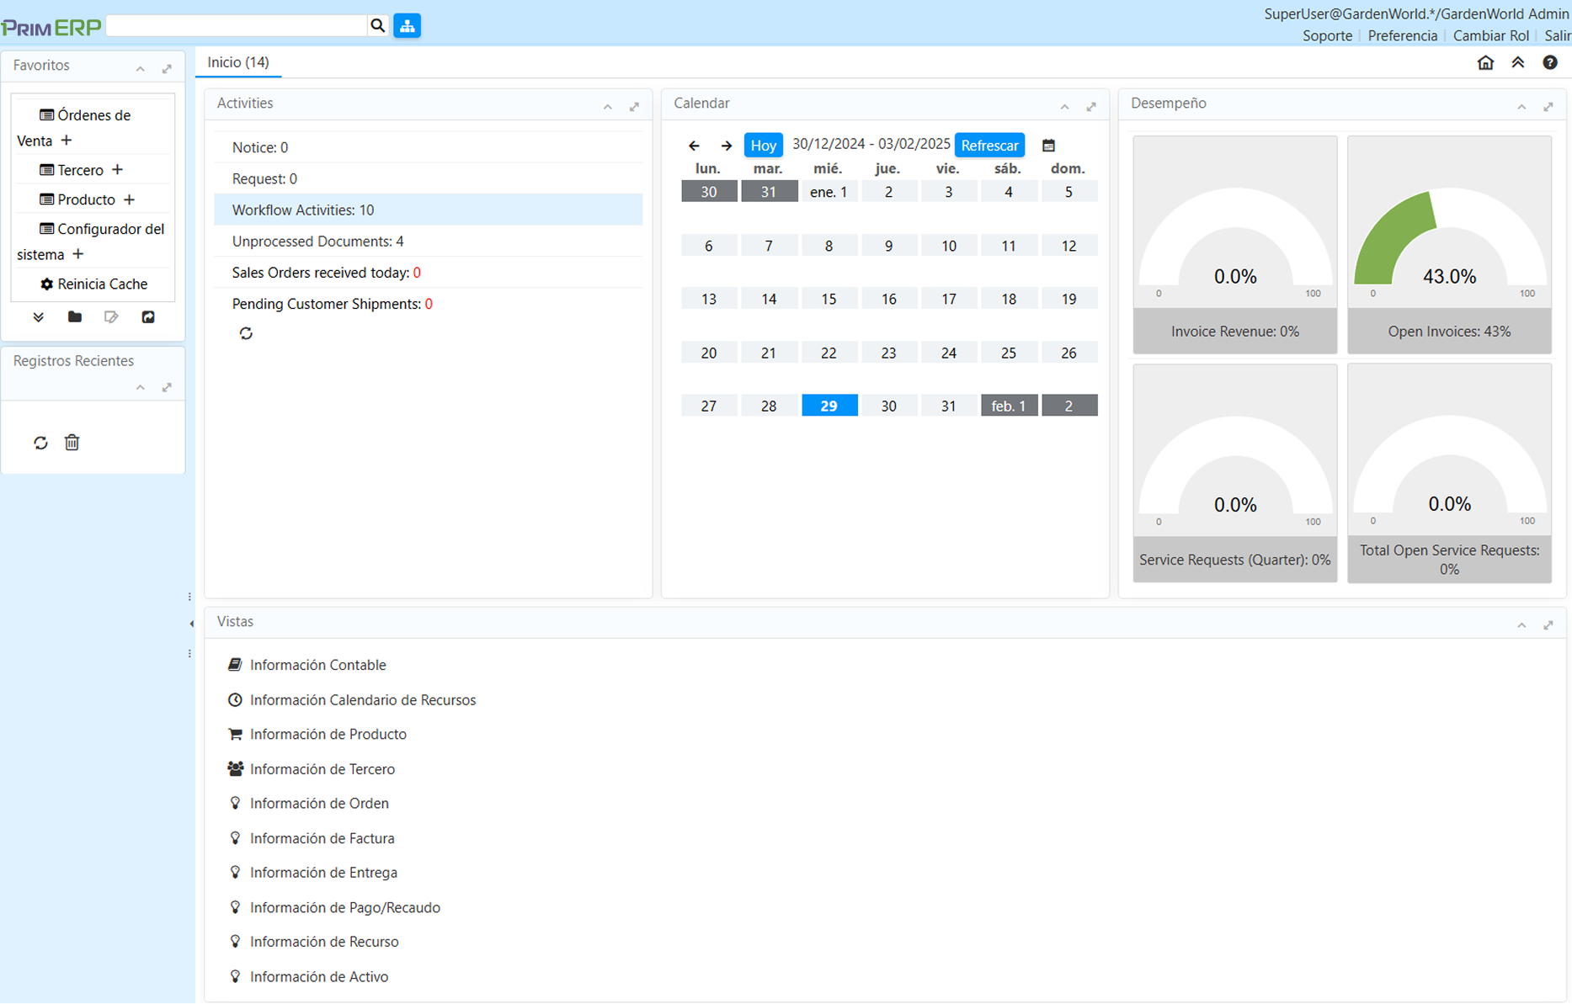Click the trash icon in Registros Recientes
Screen dimensions: 1572x1004
(72, 443)
